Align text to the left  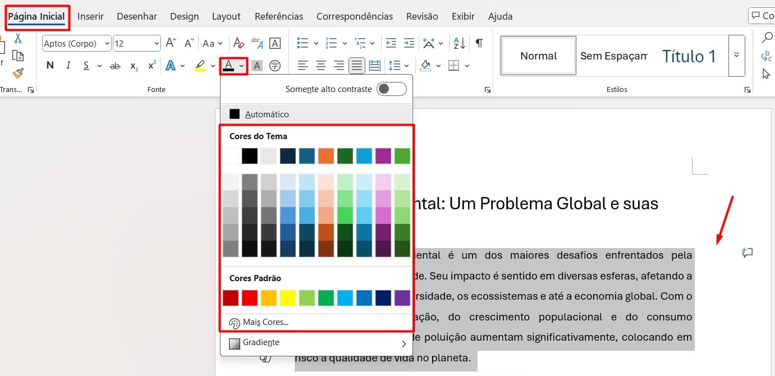tap(303, 66)
